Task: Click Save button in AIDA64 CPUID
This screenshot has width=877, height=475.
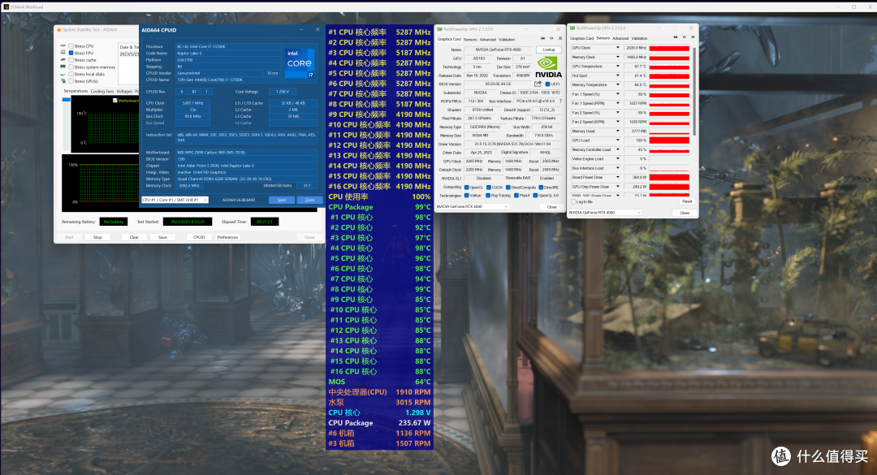Action: pos(281,200)
